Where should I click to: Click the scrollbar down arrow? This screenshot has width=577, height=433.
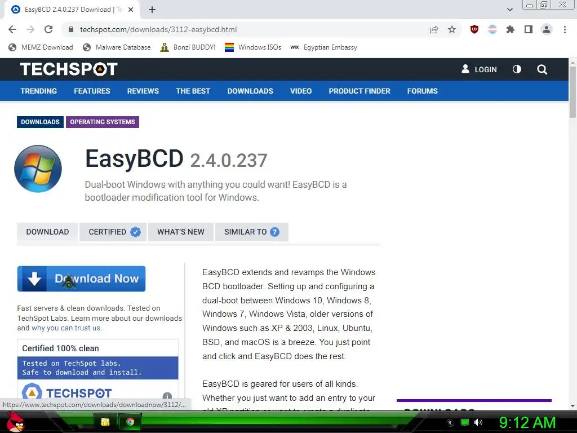(x=572, y=406)
